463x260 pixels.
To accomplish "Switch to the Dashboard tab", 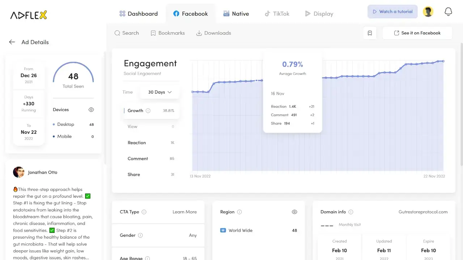I will 139,13.
